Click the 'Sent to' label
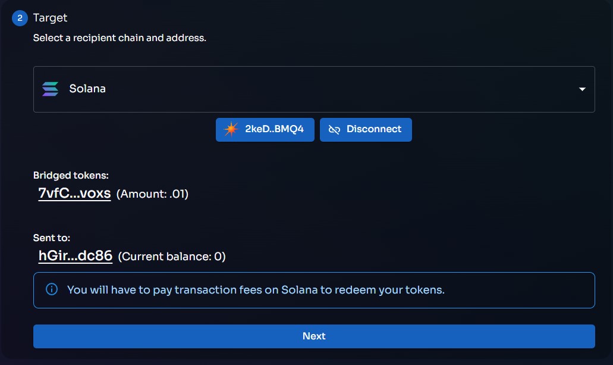The width and height of the screenshot is (613, 365). (x=52, y=238)
